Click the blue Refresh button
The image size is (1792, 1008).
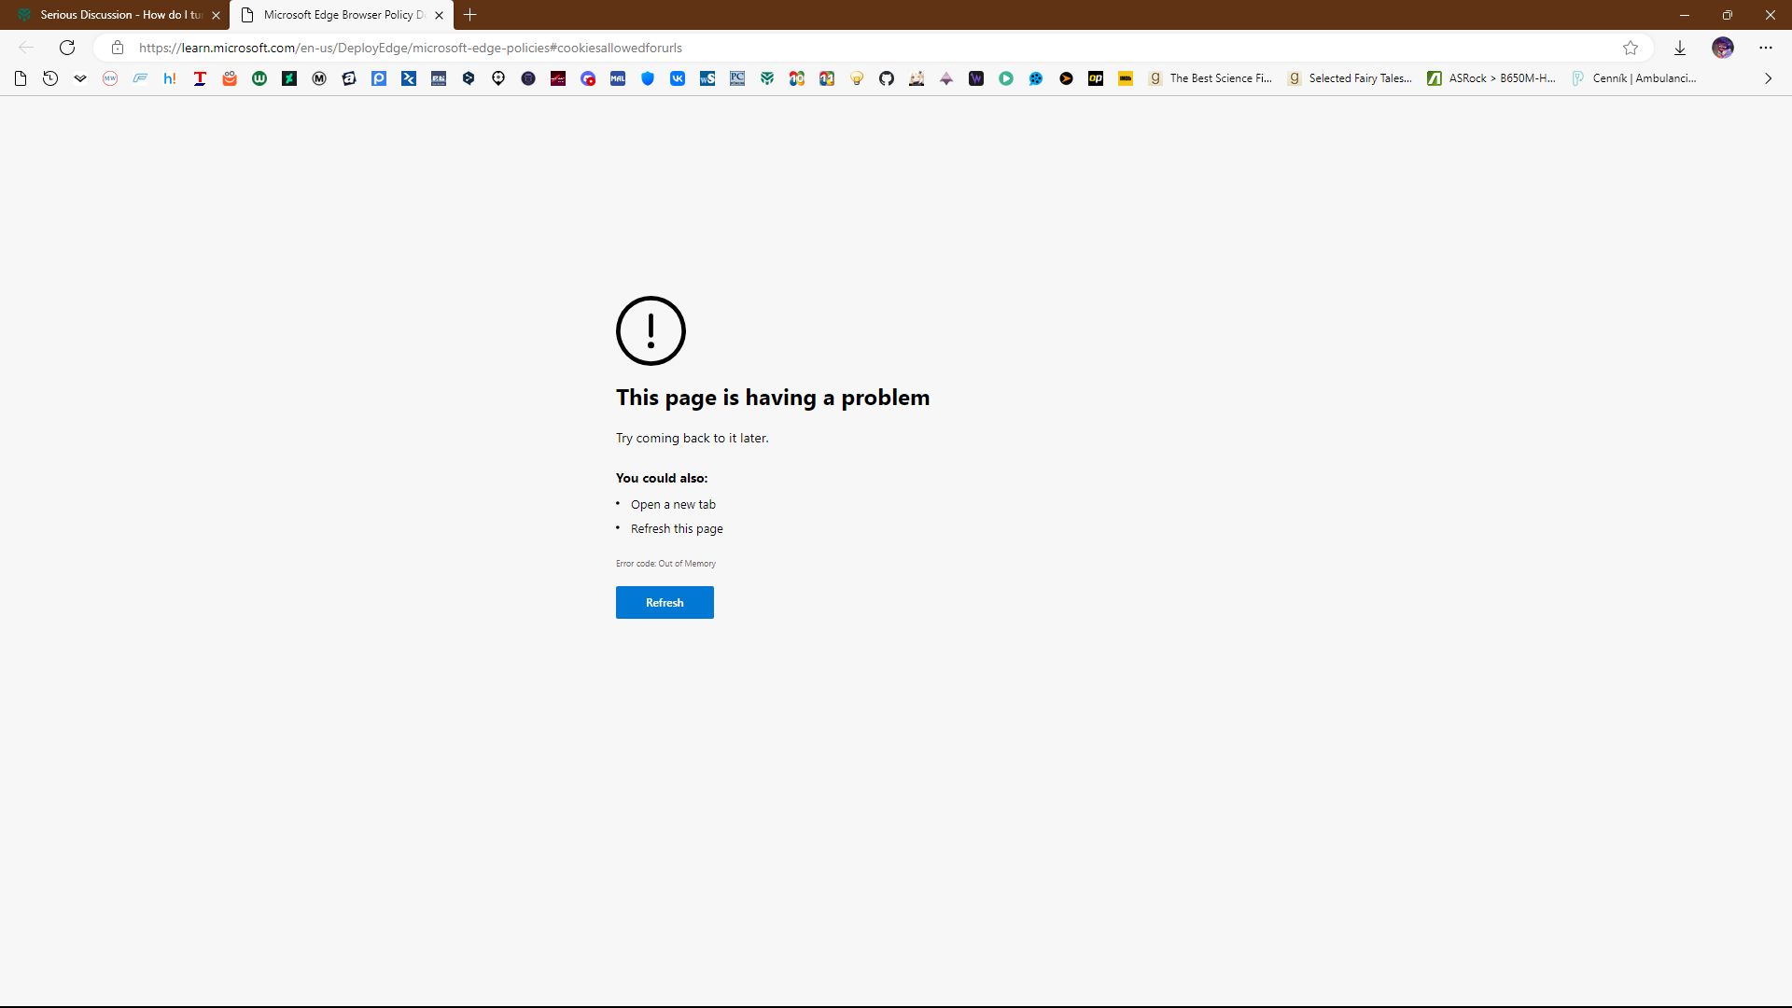click(x=665, y=603)
